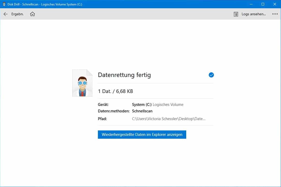Viewport: 281px width, 187px height.
Task: Click the Disk Drill title bar icon
Action: (x=4, y=4)
